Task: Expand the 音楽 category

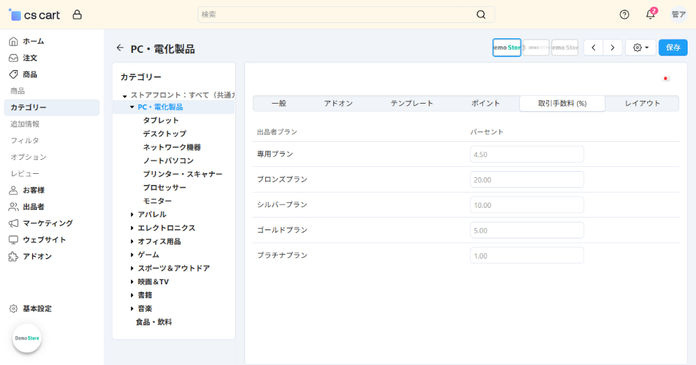Action: (132, 309)
